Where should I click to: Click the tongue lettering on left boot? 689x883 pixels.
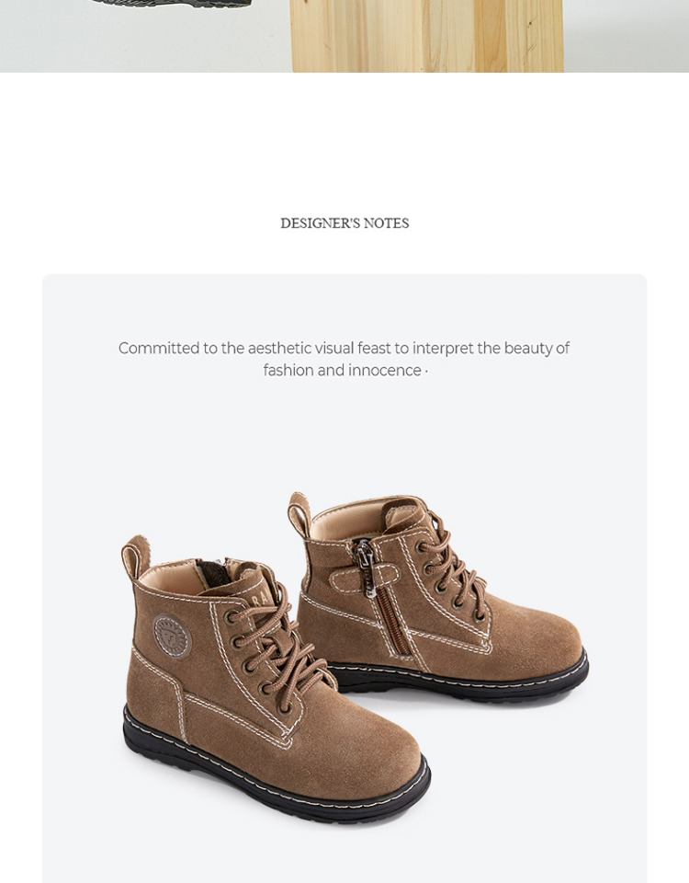[264, 595]
